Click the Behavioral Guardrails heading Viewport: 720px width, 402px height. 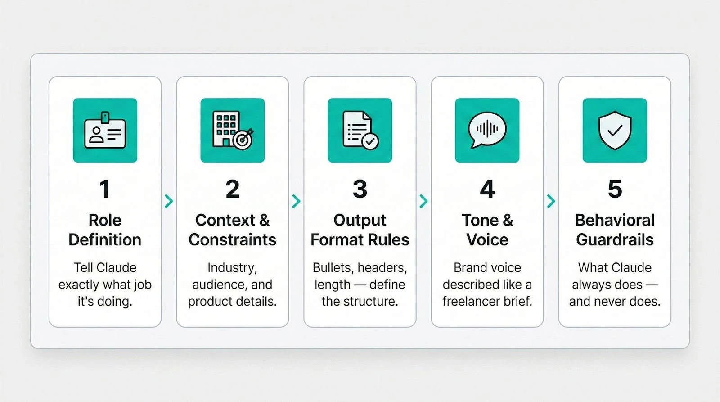(x=615, y=230)
